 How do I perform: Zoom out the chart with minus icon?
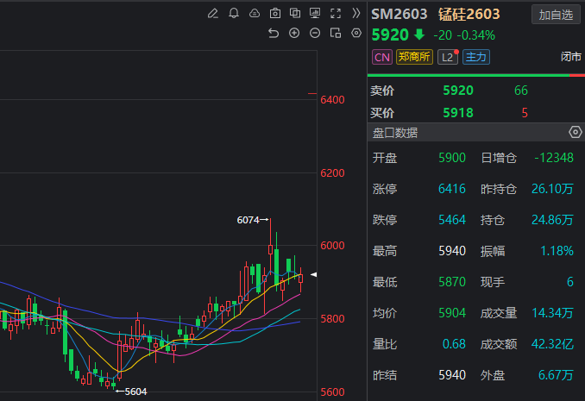pos(315,33)
